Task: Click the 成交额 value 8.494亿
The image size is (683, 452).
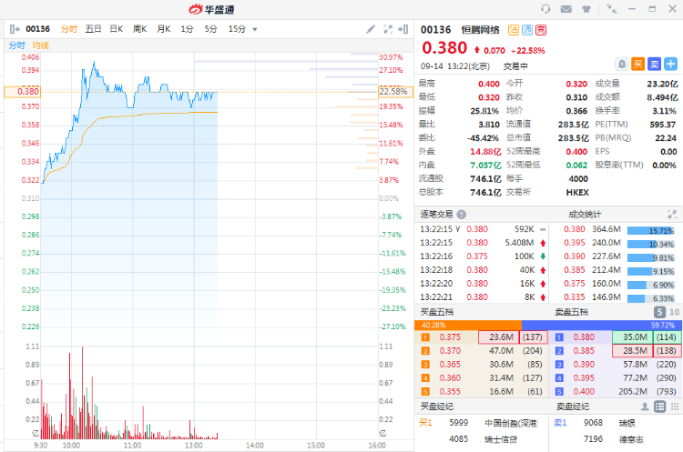Action: [662, 97]
